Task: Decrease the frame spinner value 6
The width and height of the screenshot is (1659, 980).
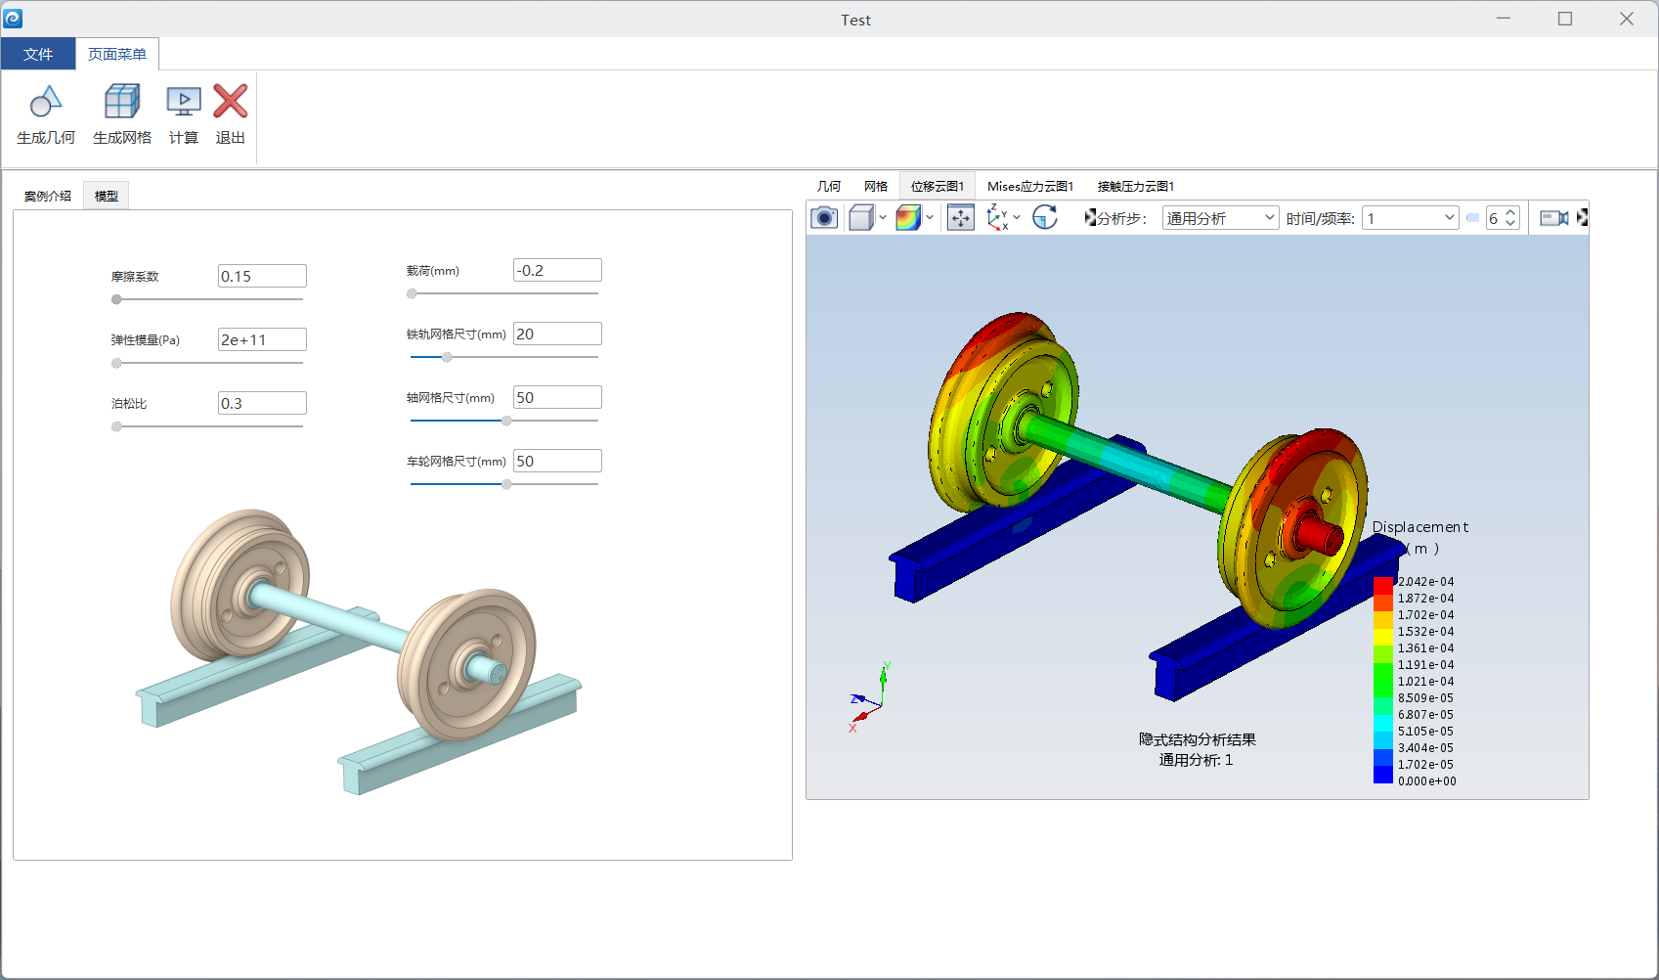Action: pyautogui.click(x=1510, y=224)
